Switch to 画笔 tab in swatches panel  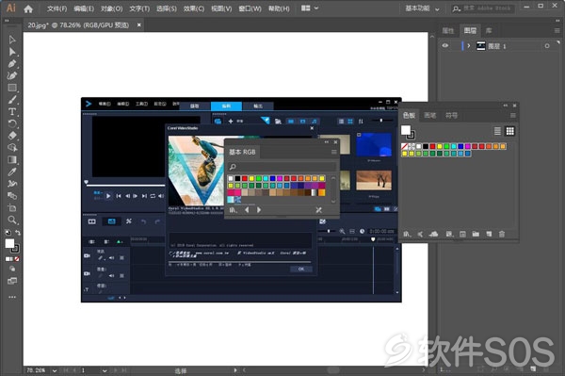pyautogui.click(x=430, y=115)
